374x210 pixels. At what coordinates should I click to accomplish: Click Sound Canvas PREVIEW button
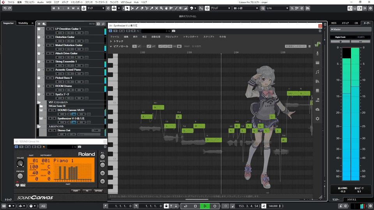(20, 176)
